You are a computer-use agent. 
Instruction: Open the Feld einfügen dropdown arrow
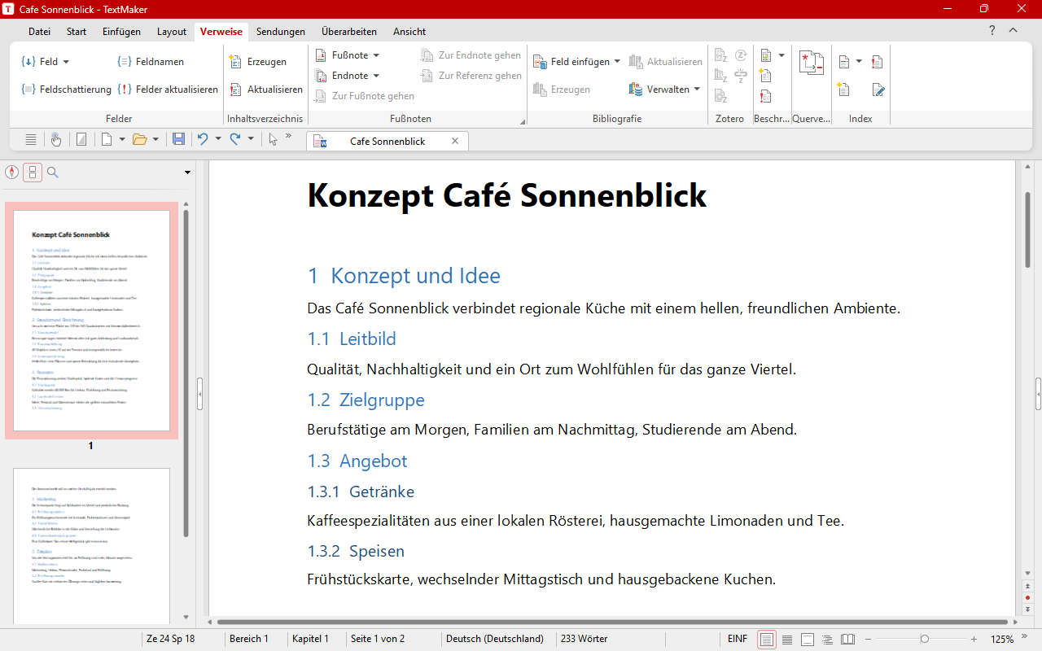pos(617,62)
